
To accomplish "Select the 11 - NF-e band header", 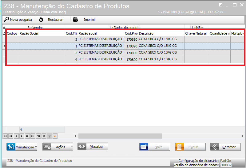I will coord(196,27).
